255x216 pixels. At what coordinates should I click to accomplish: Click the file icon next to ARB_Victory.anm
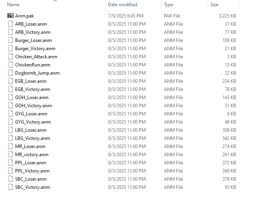(x=10, y=32)
